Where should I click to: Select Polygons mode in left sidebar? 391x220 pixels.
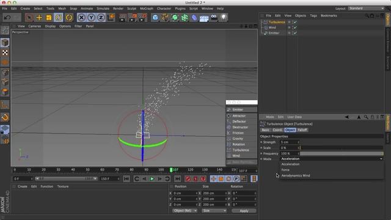[5, 92]
